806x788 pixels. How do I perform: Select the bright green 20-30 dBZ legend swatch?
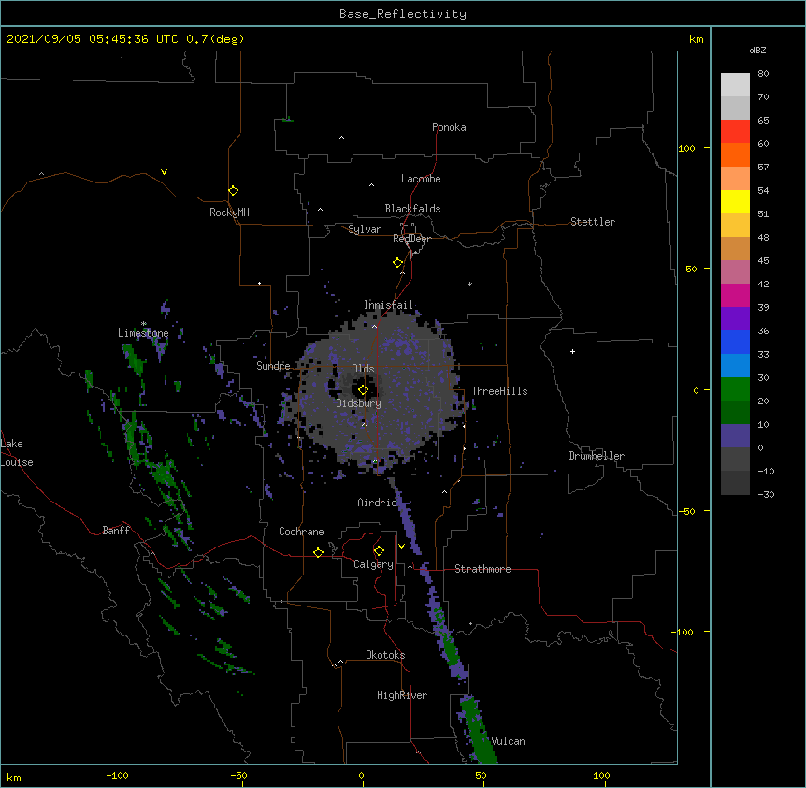coord(735,389)
